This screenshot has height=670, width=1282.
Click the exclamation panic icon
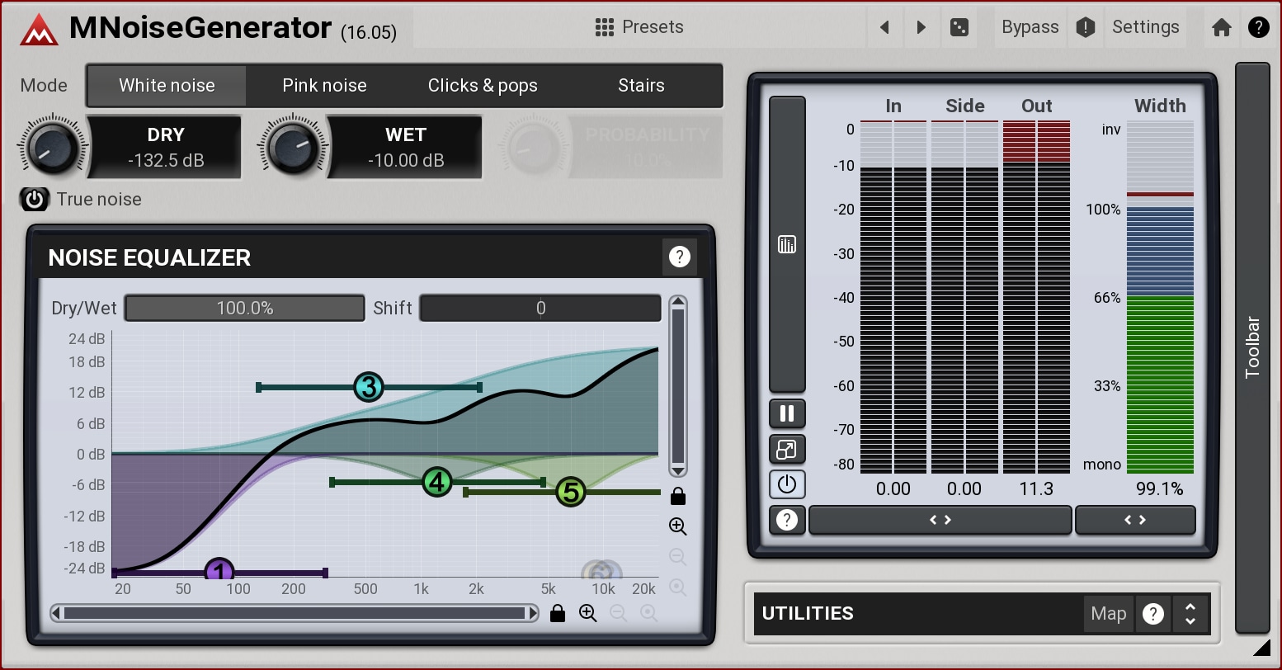point(1086,27)
